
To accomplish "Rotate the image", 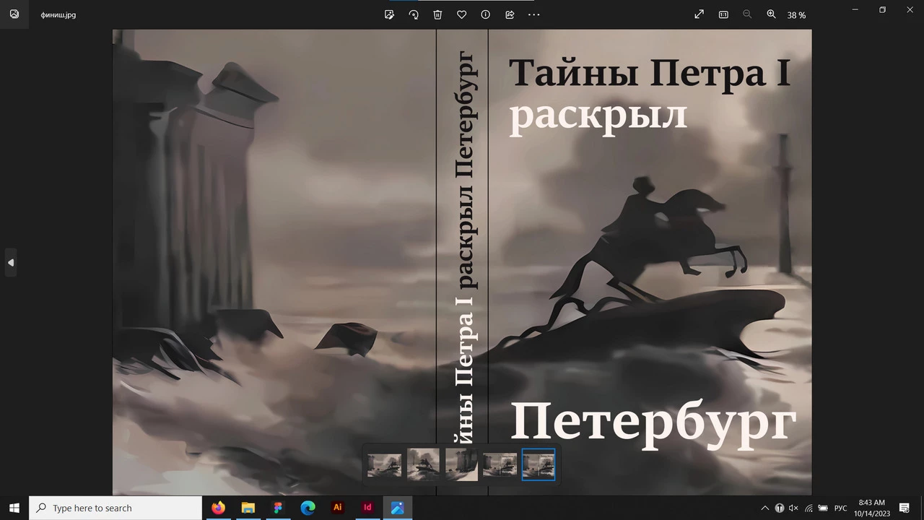I will tap(414, 14).
